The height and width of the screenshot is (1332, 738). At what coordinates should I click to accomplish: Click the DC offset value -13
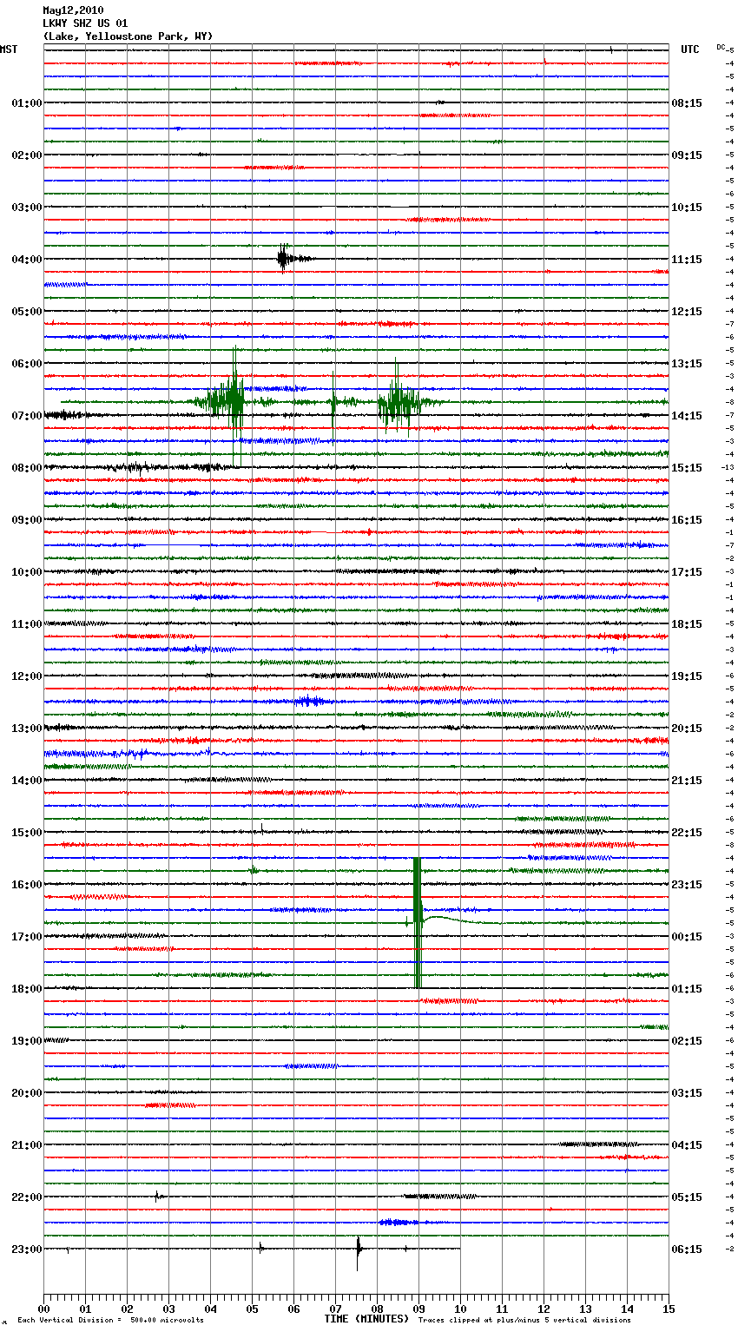point(728,468)
